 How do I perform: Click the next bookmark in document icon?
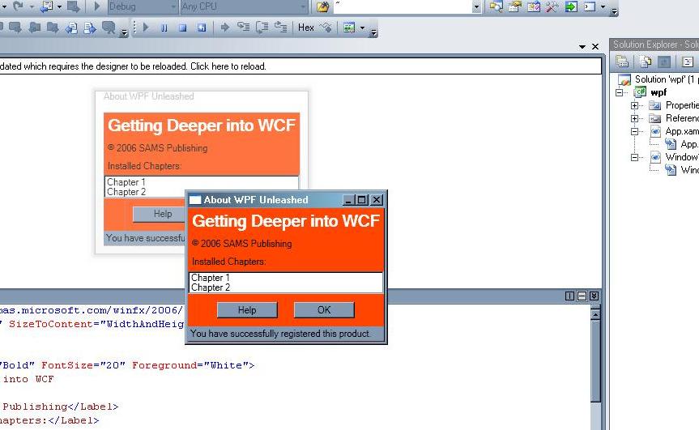tap(90, 28)
